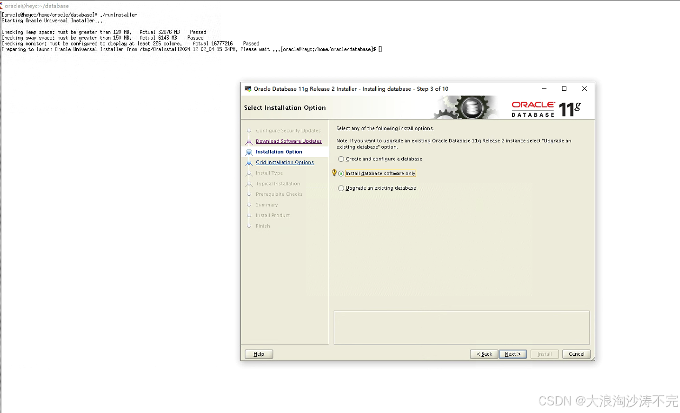
Task: Click the Installation Option step marker icon
Action: (249, 152)
